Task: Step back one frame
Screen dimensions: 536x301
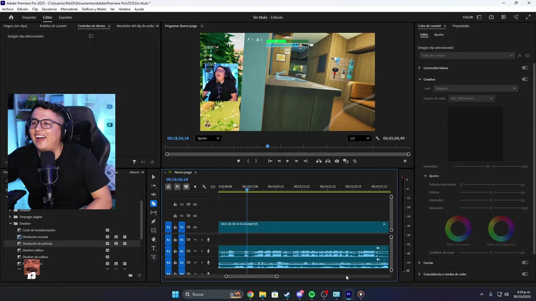Action: tap(279, 161)
